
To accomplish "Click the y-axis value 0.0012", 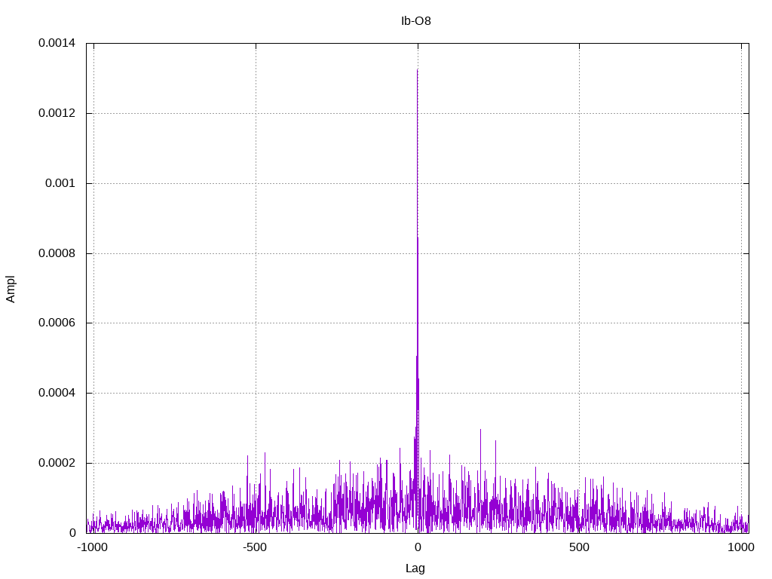I will click(57, 113).
